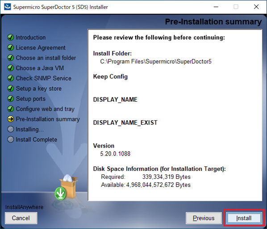Click the SuperDoctor app icon in title bar
This screenshot has height=229, width=267.
(x=7, y=7)
